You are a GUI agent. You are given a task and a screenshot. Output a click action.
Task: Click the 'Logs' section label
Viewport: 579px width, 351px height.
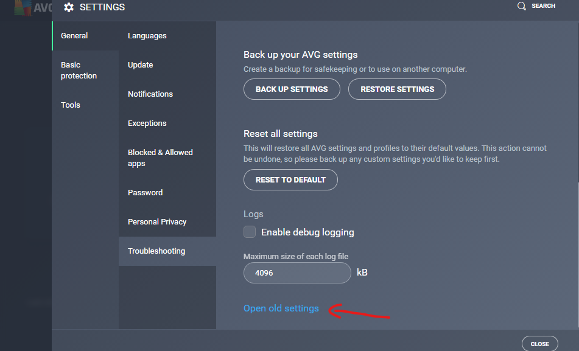[253, 214]
